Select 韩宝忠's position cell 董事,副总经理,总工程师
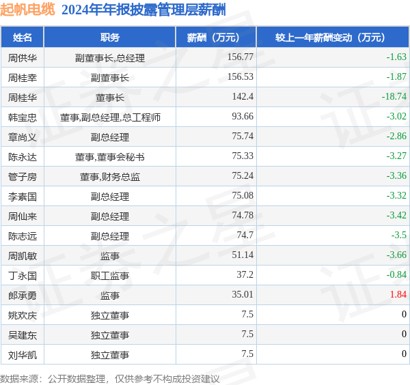The width and height of the screenshot is (410, 385). click(x=110, y=117)
